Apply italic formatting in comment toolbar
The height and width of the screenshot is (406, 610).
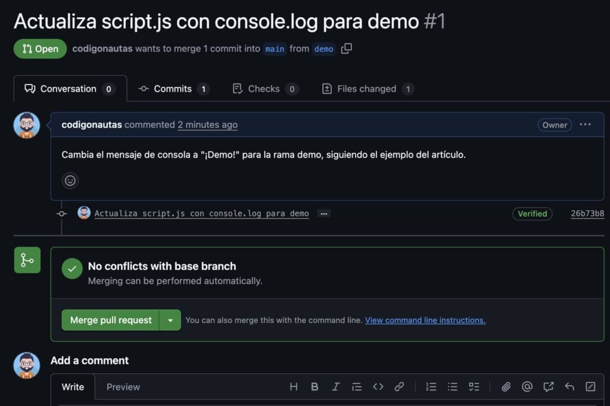pos(335,386)
